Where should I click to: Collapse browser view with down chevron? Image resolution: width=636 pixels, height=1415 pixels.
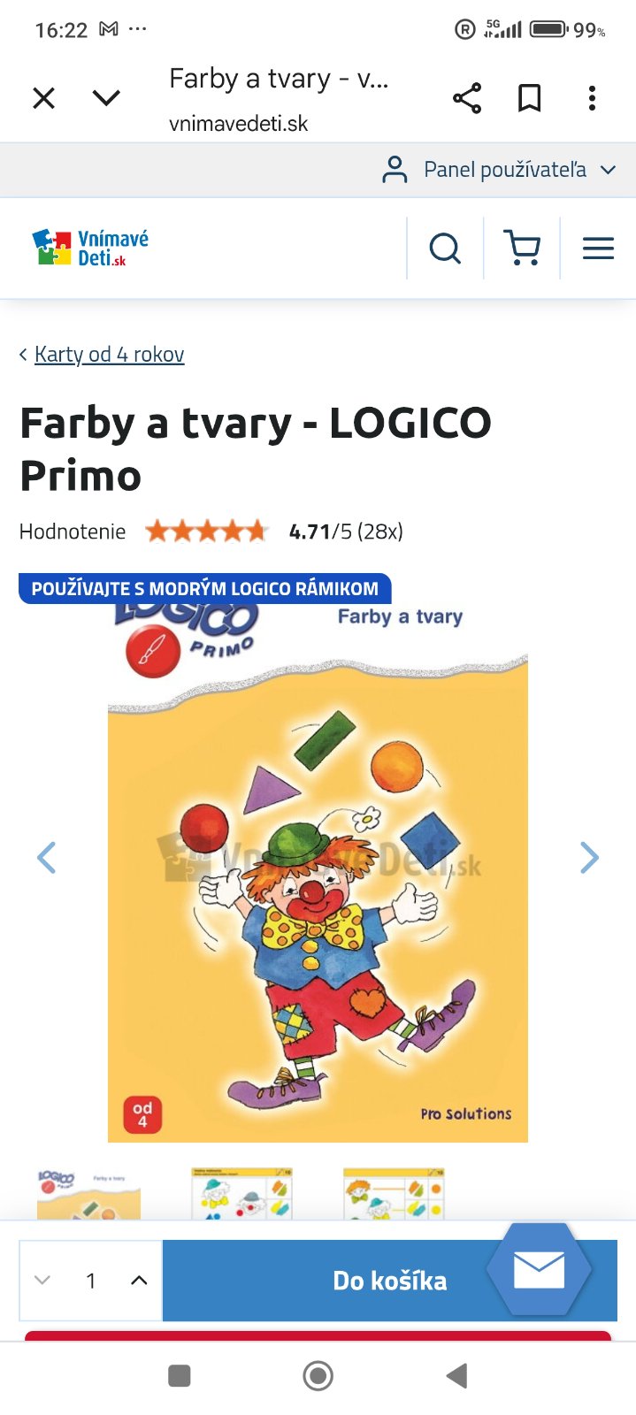106,98
